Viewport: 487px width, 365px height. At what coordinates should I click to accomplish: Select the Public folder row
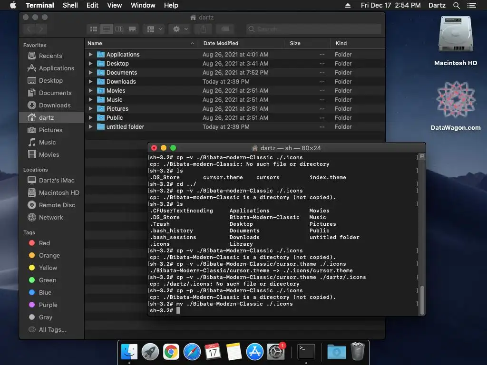235,118
